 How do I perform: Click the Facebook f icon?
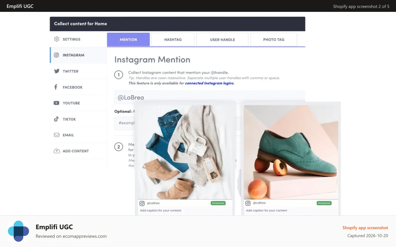[x=56, y=87]
